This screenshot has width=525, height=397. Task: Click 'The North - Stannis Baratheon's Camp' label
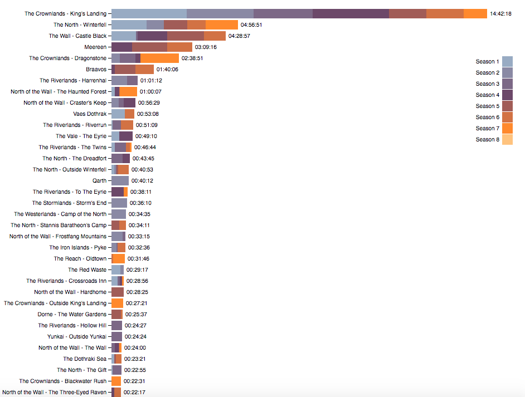[x=59, y=225]
